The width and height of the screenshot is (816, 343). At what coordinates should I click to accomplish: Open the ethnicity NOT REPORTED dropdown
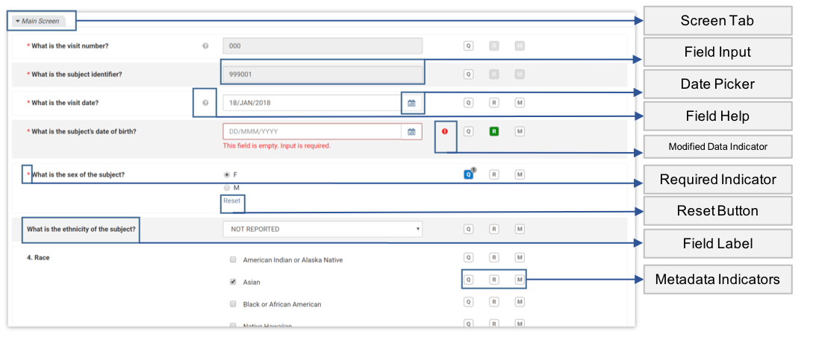[x=323, y=229]
